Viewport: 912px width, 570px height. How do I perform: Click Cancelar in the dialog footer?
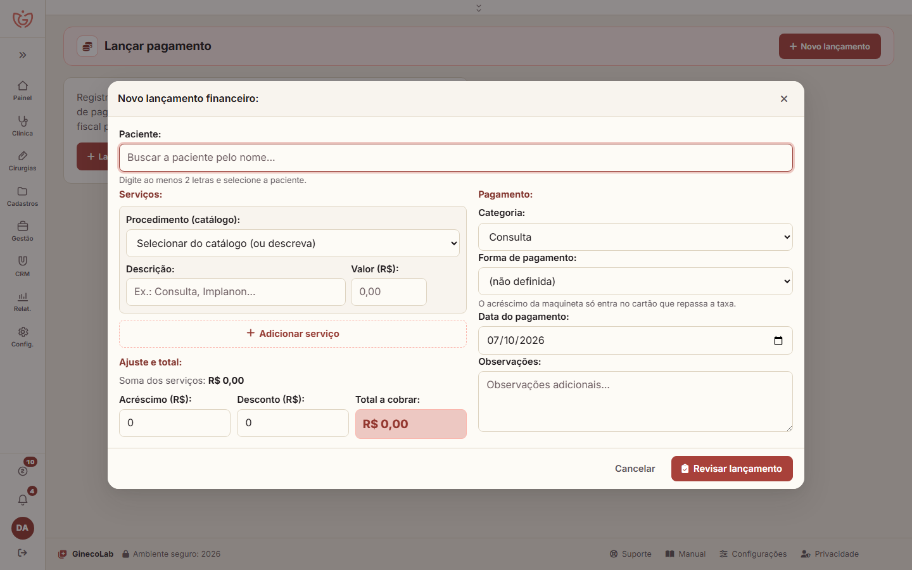(635, 469)
